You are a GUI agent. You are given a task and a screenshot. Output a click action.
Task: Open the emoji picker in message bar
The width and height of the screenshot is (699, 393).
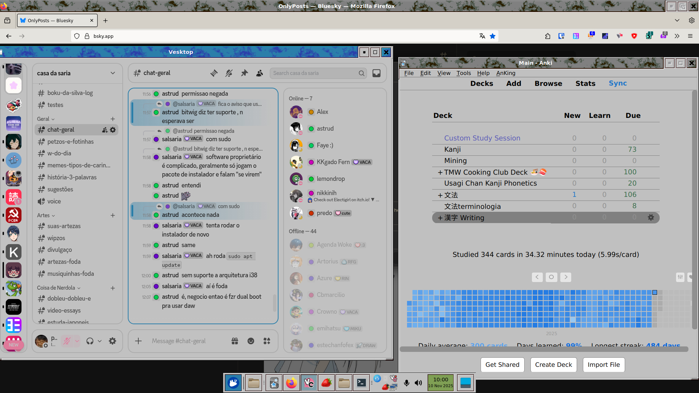click(x=251, y=341)
